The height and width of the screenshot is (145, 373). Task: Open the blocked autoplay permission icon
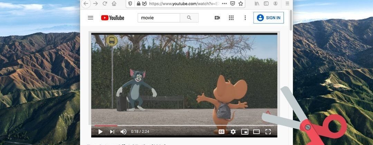[144, 3]
